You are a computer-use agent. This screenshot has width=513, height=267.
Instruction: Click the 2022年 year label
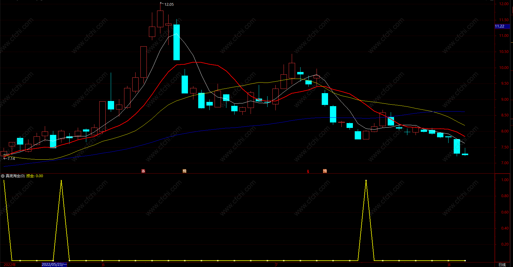pos(10,265)
